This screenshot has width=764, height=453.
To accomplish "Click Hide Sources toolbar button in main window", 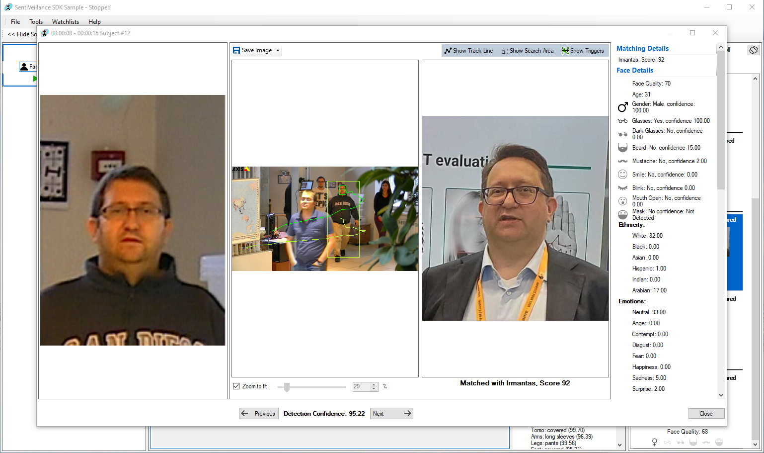I will [x=22, y=34].
